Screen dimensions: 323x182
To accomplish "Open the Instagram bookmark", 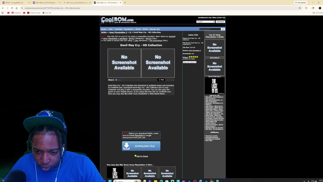I will (16, 13).
